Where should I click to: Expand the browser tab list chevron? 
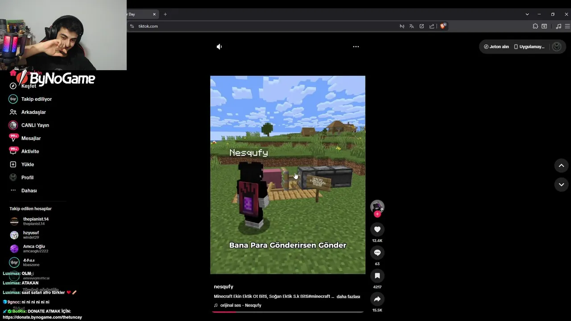[x=527, y=14]
